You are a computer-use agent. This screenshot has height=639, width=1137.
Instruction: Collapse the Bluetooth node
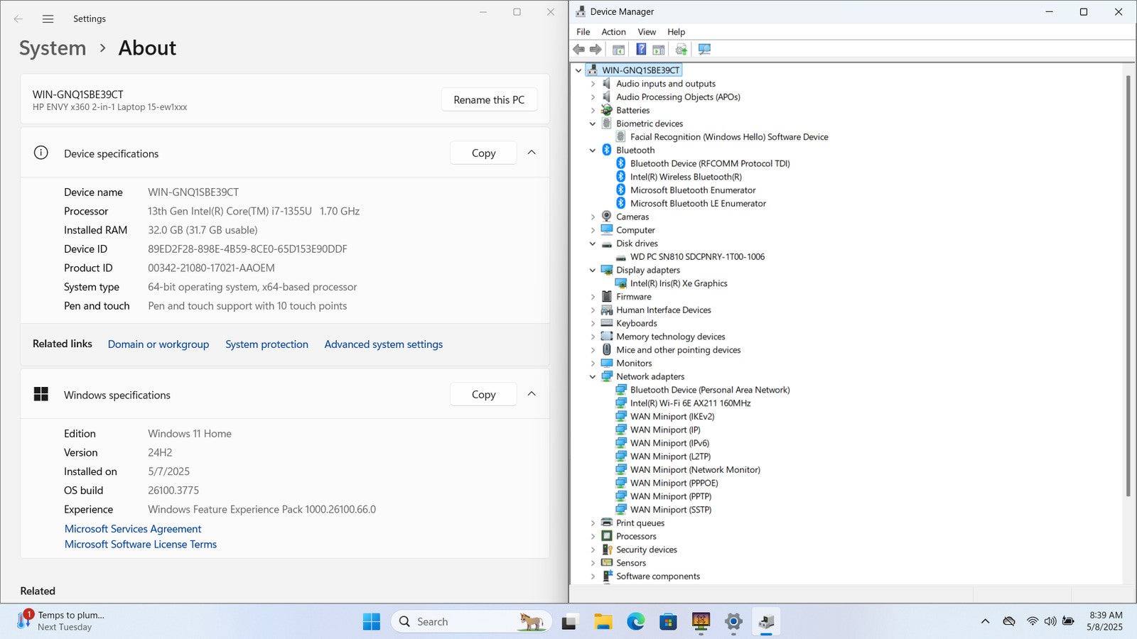pos(593,151)
